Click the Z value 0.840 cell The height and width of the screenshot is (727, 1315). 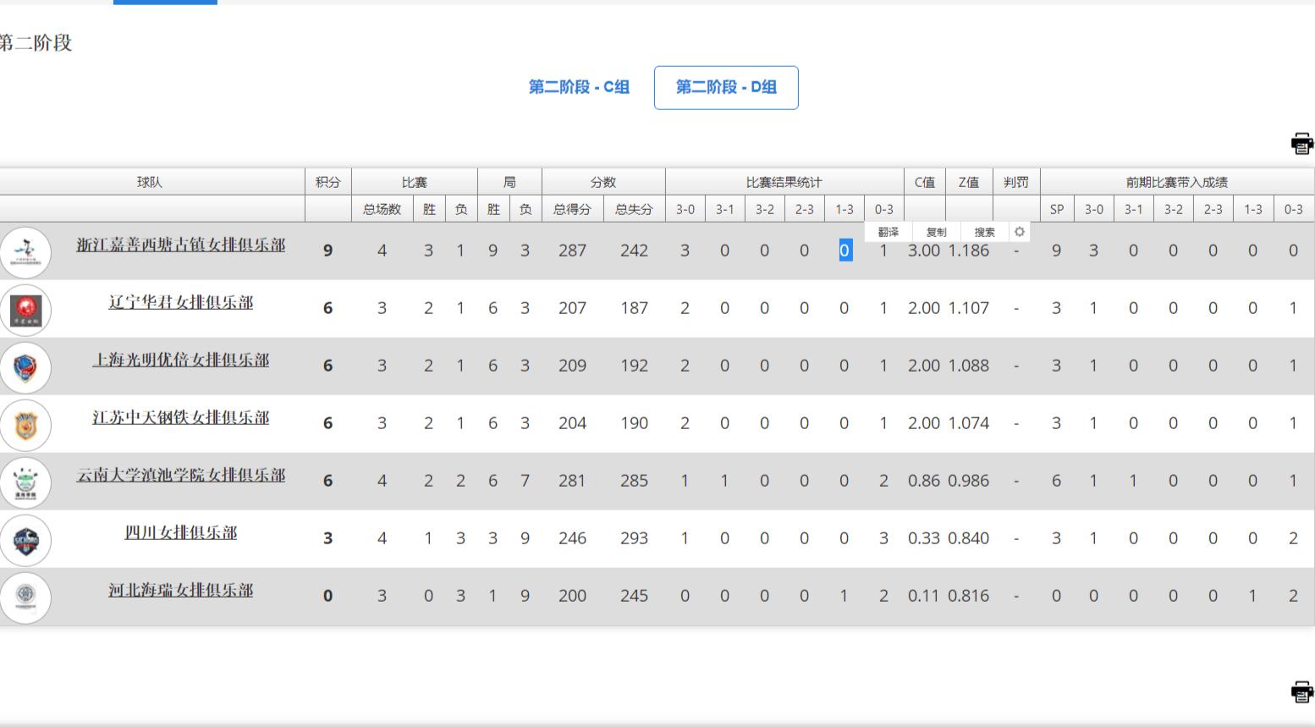tap(969, 538)
